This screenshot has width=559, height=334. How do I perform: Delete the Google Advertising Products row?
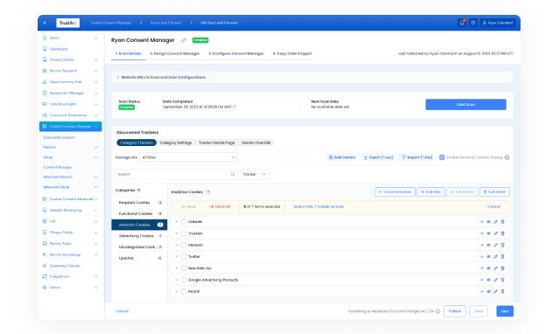pyautogui.click(x=503, y=280)
